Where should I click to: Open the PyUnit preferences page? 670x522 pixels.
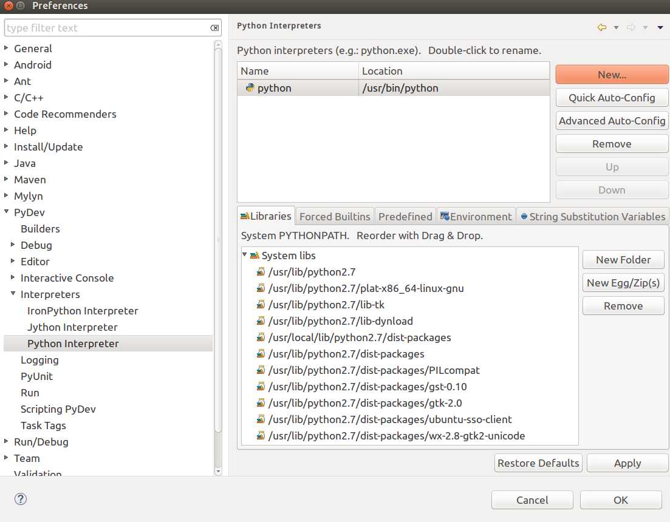tap(36, 376)
